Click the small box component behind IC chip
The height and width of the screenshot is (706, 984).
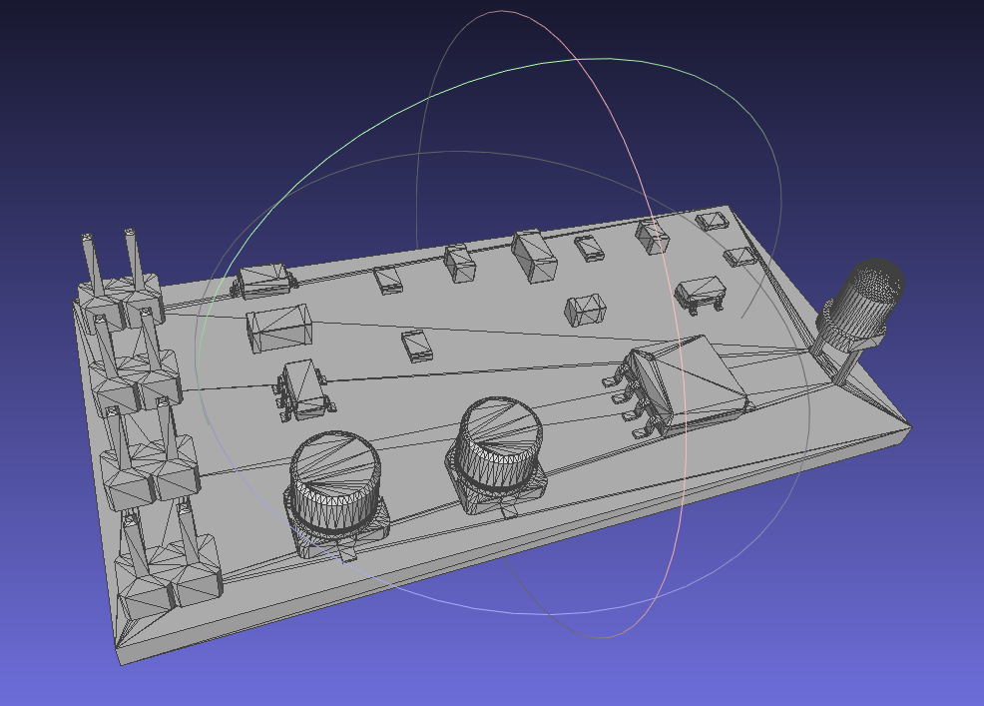(x=584, y=310)
